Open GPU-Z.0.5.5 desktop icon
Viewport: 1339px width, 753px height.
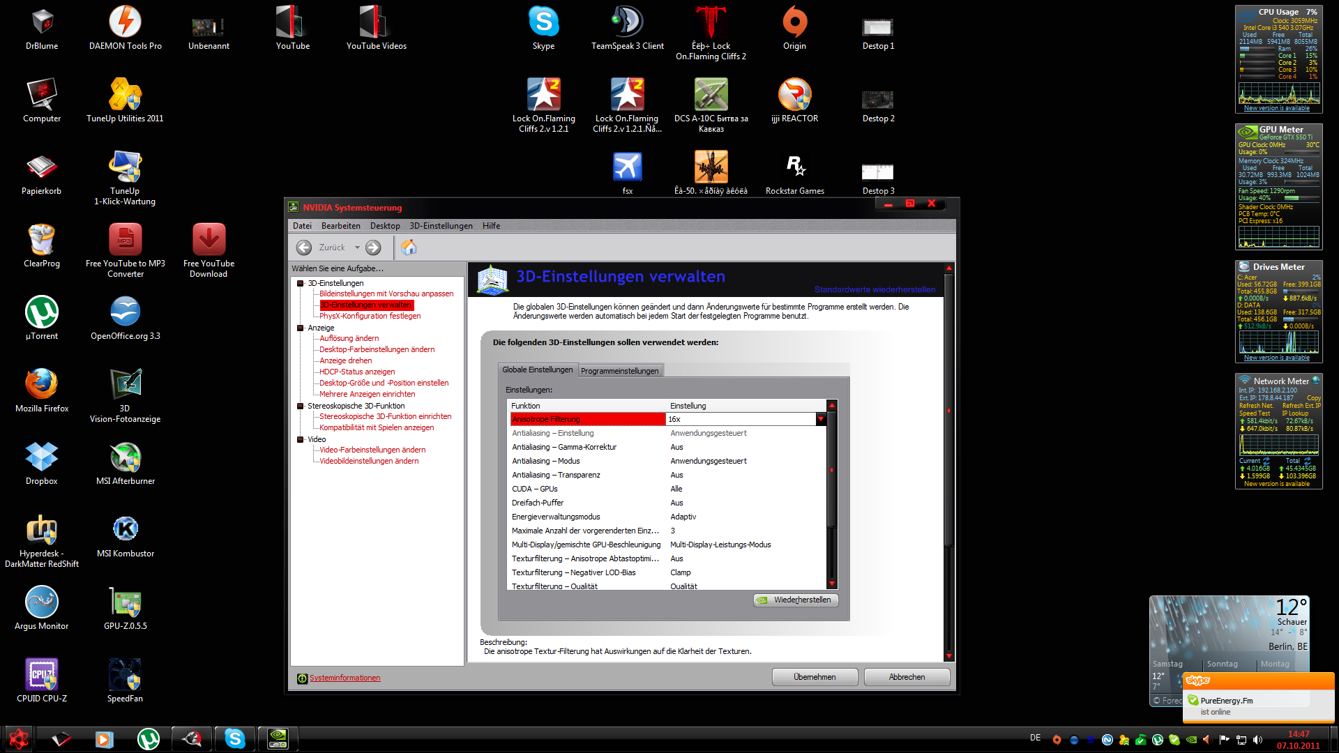click(x=126, y=604)
